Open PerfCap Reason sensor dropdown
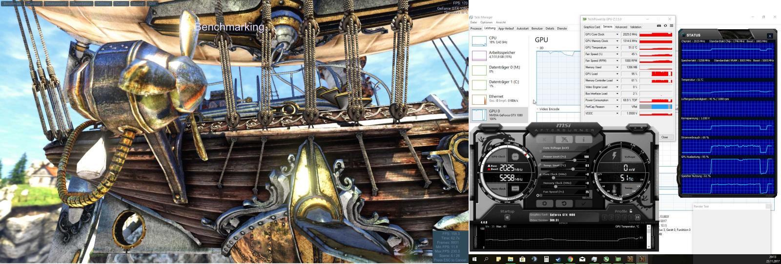 [617, 107]
